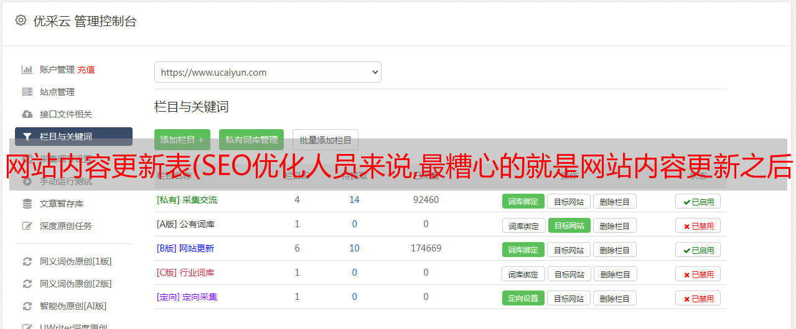This screenshot has height=329, width=796.
Task: Go to 站点管理 menu item
Action: [57, 92]
